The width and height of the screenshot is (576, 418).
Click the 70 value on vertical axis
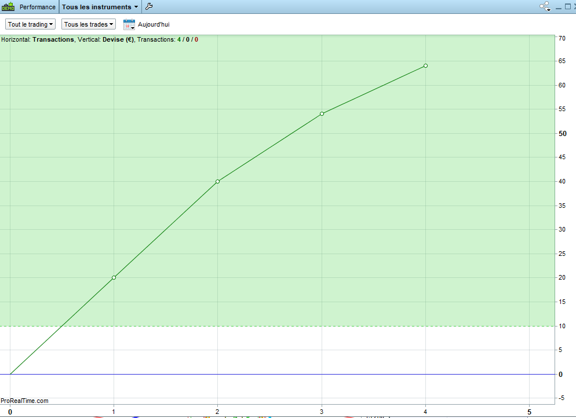coord(562,38)
